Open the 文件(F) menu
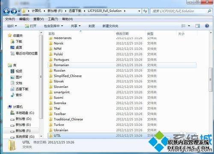214x154 pixels. [10, 19]
